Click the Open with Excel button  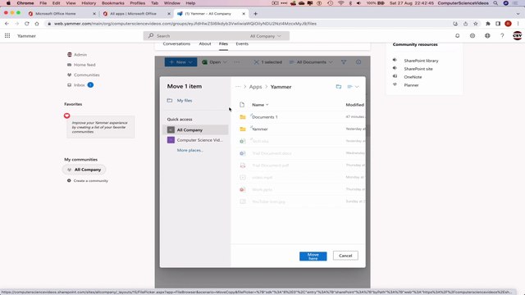pyautogui.click(x=214, y=62)
